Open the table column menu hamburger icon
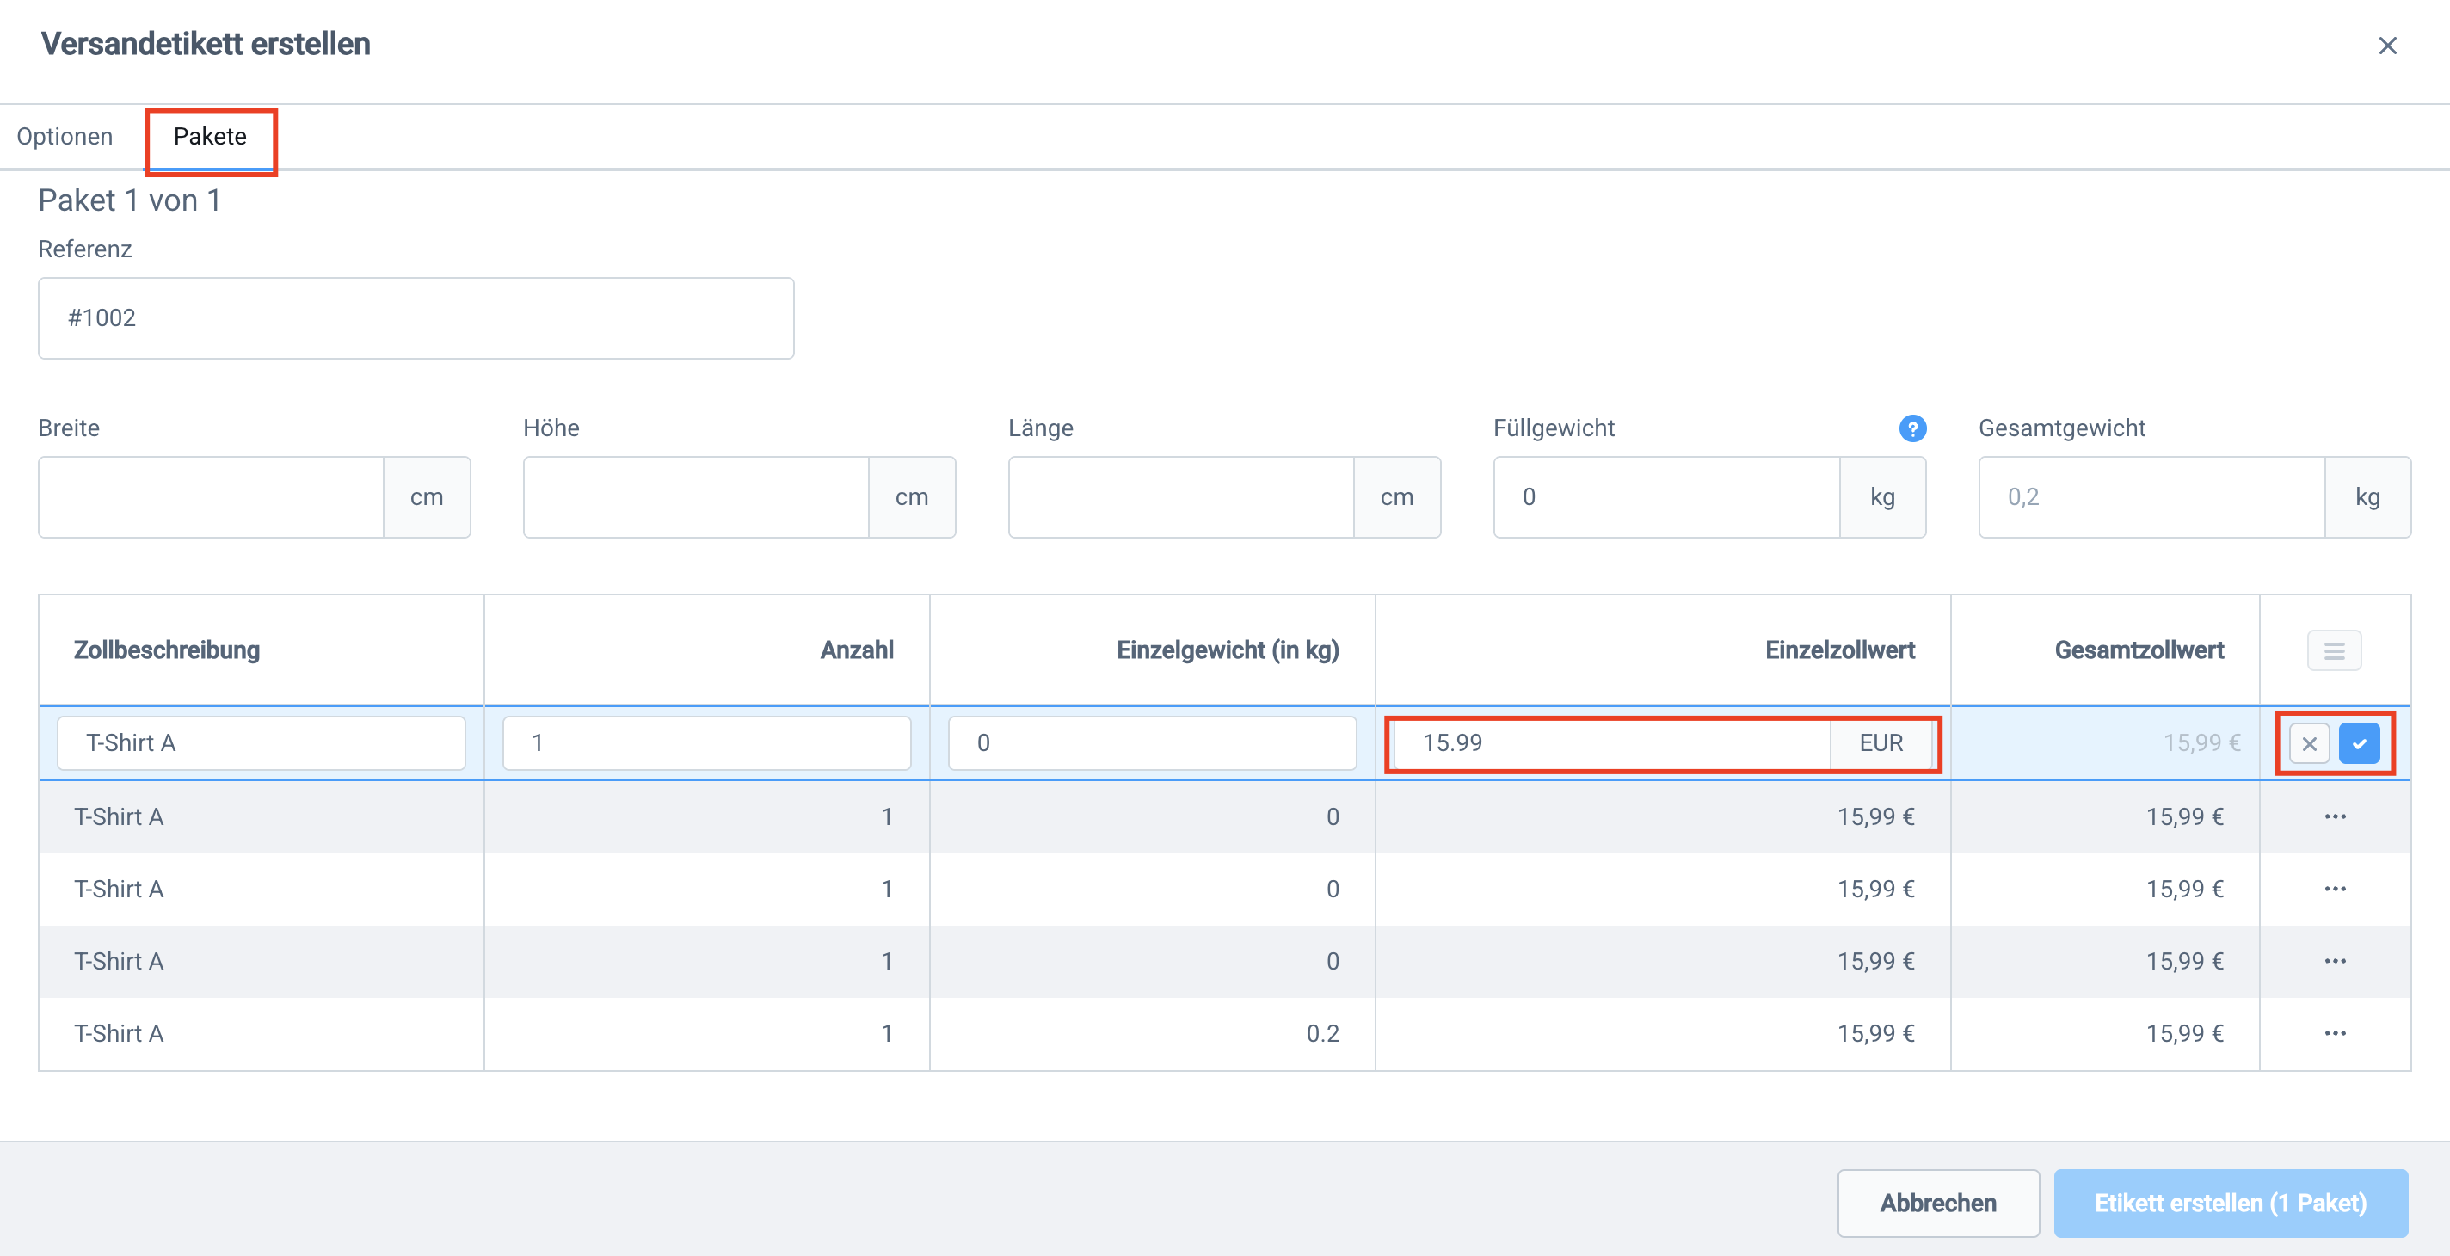The width and height of the screenshot is (2450, 1256). (2334, 651)
